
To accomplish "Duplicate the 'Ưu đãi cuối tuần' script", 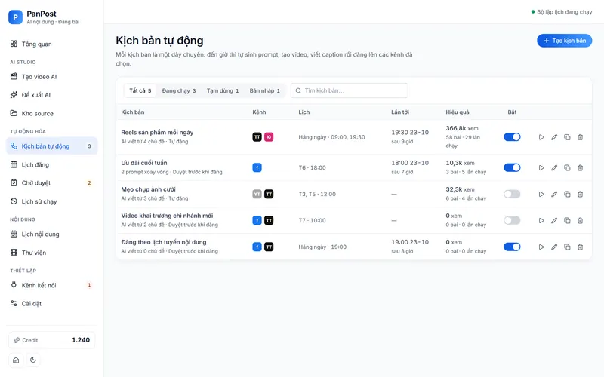I will [567, 167].
